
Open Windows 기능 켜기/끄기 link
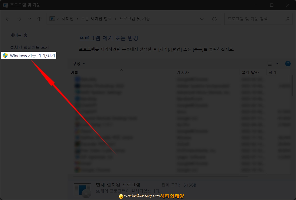(33, 55)
